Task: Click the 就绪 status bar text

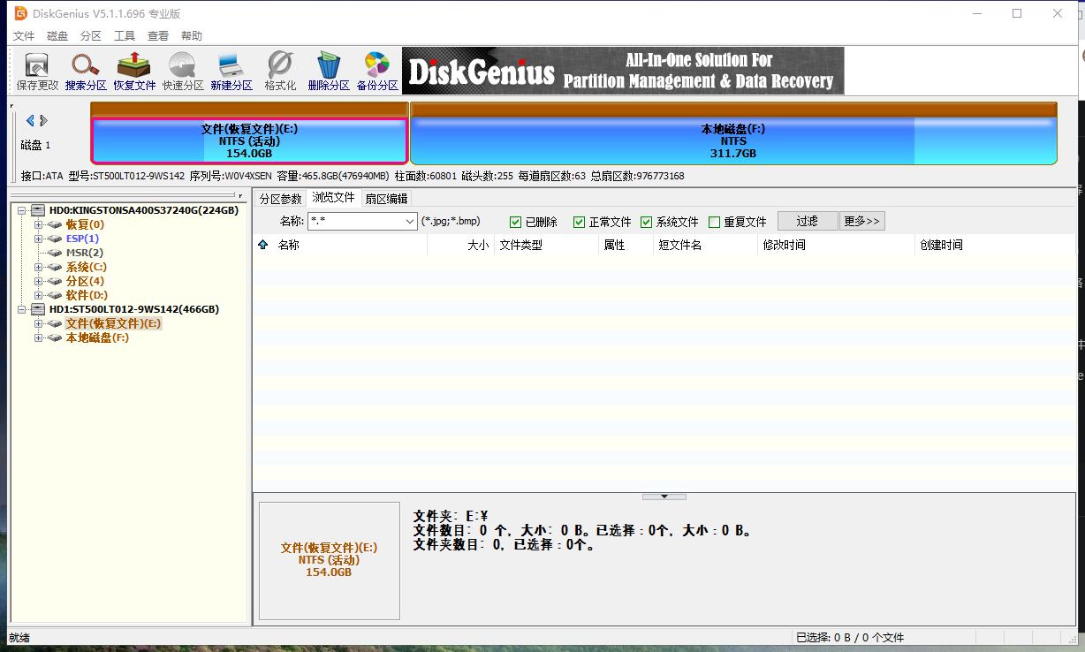Action: (x=19, y=637)
